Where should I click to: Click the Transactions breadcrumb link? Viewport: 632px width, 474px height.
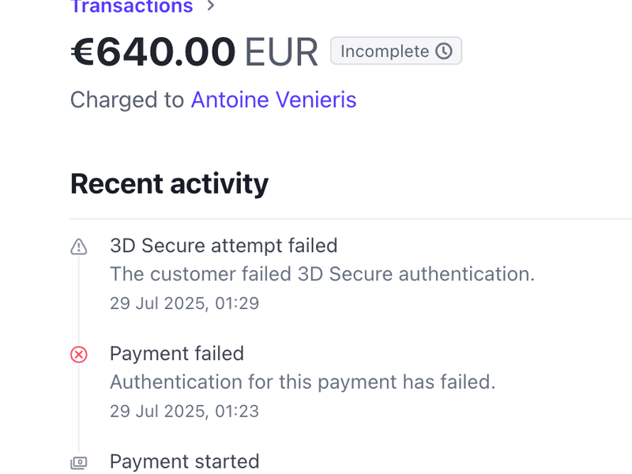[x=131, y=7]
